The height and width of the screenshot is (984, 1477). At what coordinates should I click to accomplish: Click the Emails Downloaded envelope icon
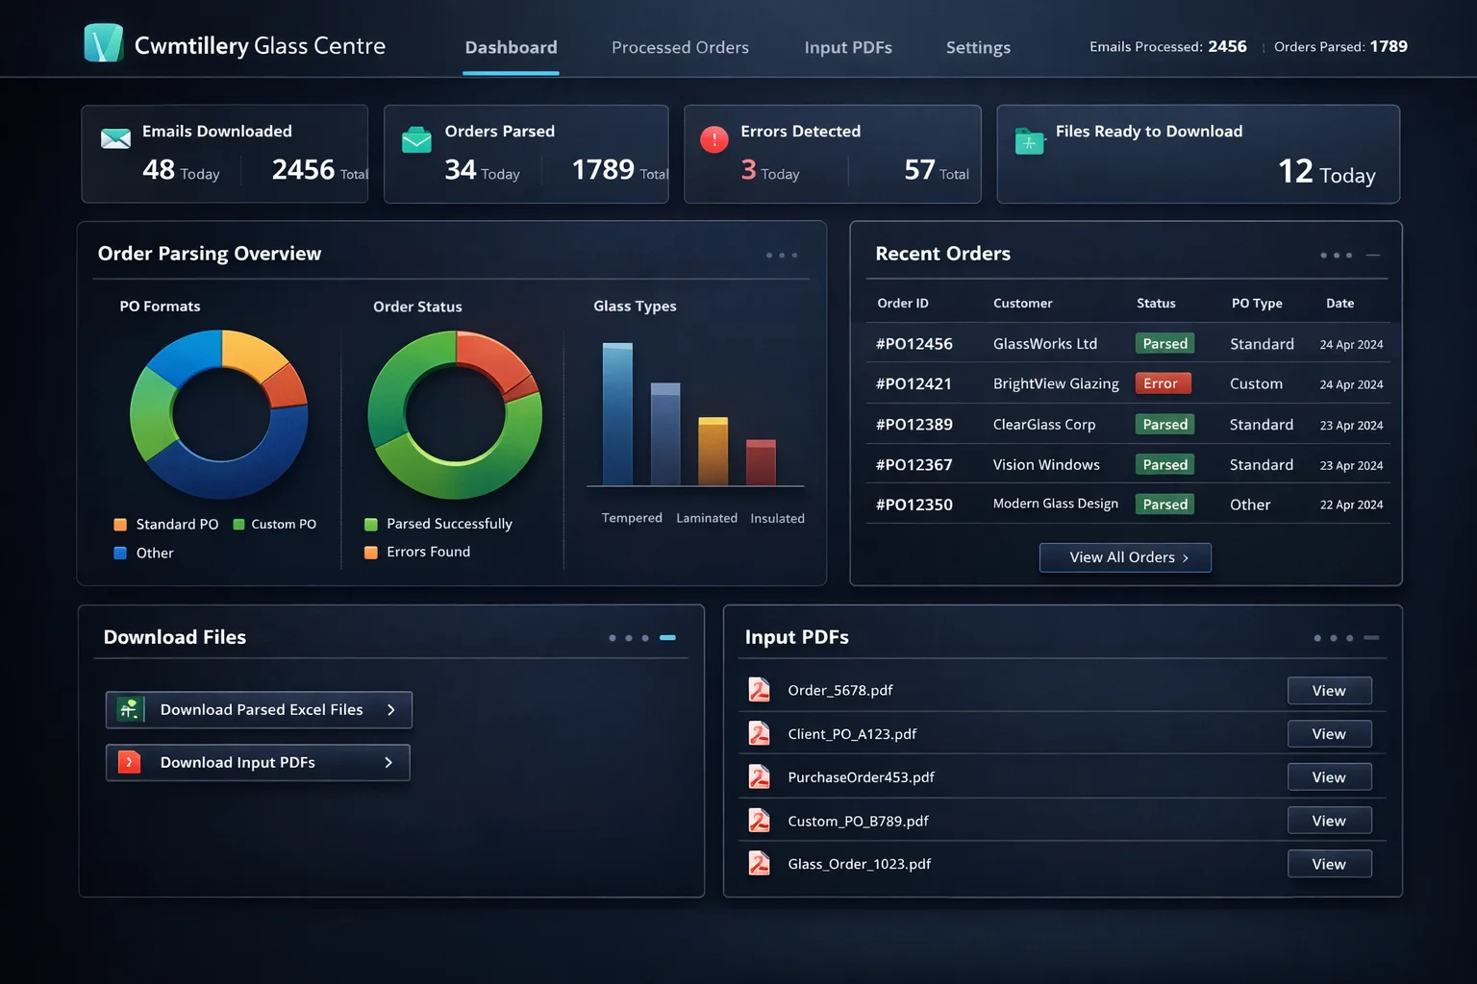pyautogui.click(x=115, y=138)
